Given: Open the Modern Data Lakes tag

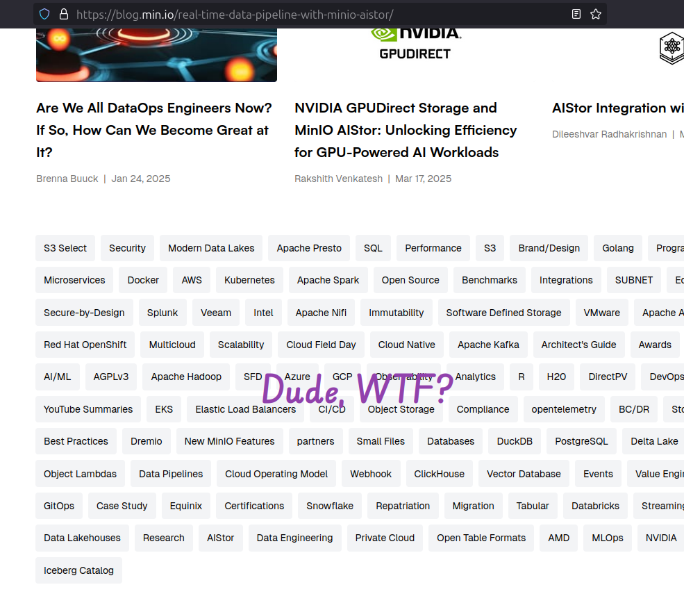Looking at the screenshot, I should (x=211, y=248).
